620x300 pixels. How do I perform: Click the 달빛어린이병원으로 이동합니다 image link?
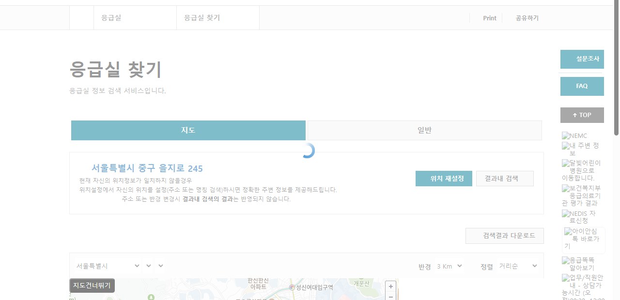click(581, 170)
